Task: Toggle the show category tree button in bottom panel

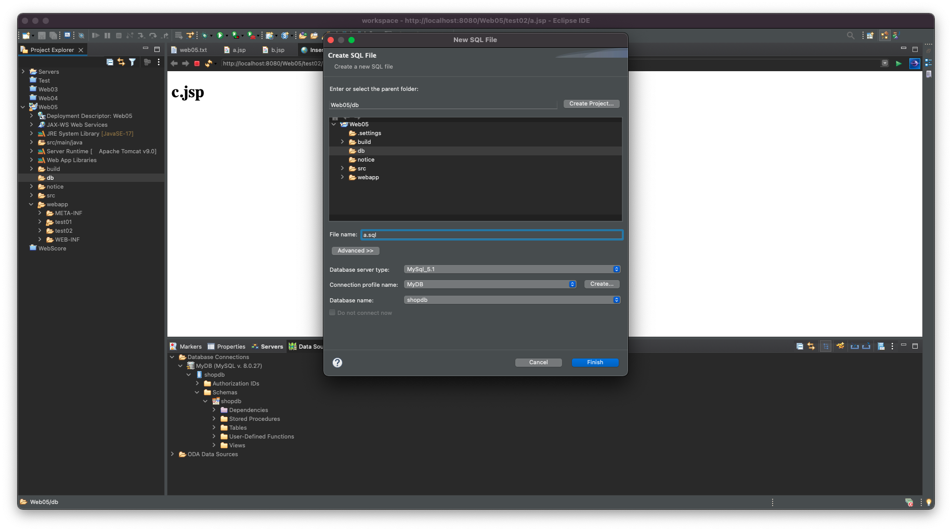Action: (x=826, y=346)
